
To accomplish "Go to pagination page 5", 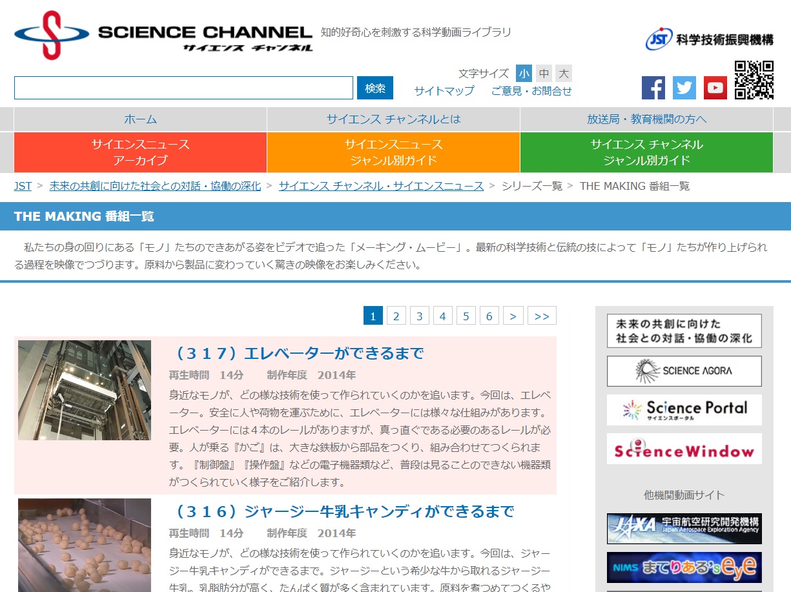I will pyautogui.click(x=466, y=316).
